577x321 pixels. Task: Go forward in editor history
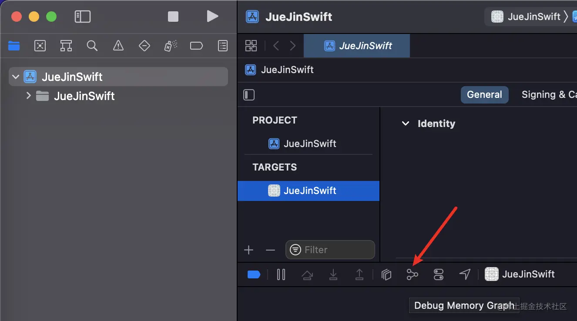(293, 46)
